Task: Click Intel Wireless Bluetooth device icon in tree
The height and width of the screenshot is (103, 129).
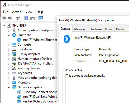Action: click(19, 40)
